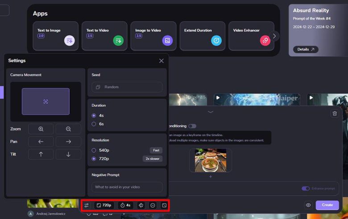Pan the camera right with arrow
The width and height of the screenshot is (348, 219).
tap(68, 142)
